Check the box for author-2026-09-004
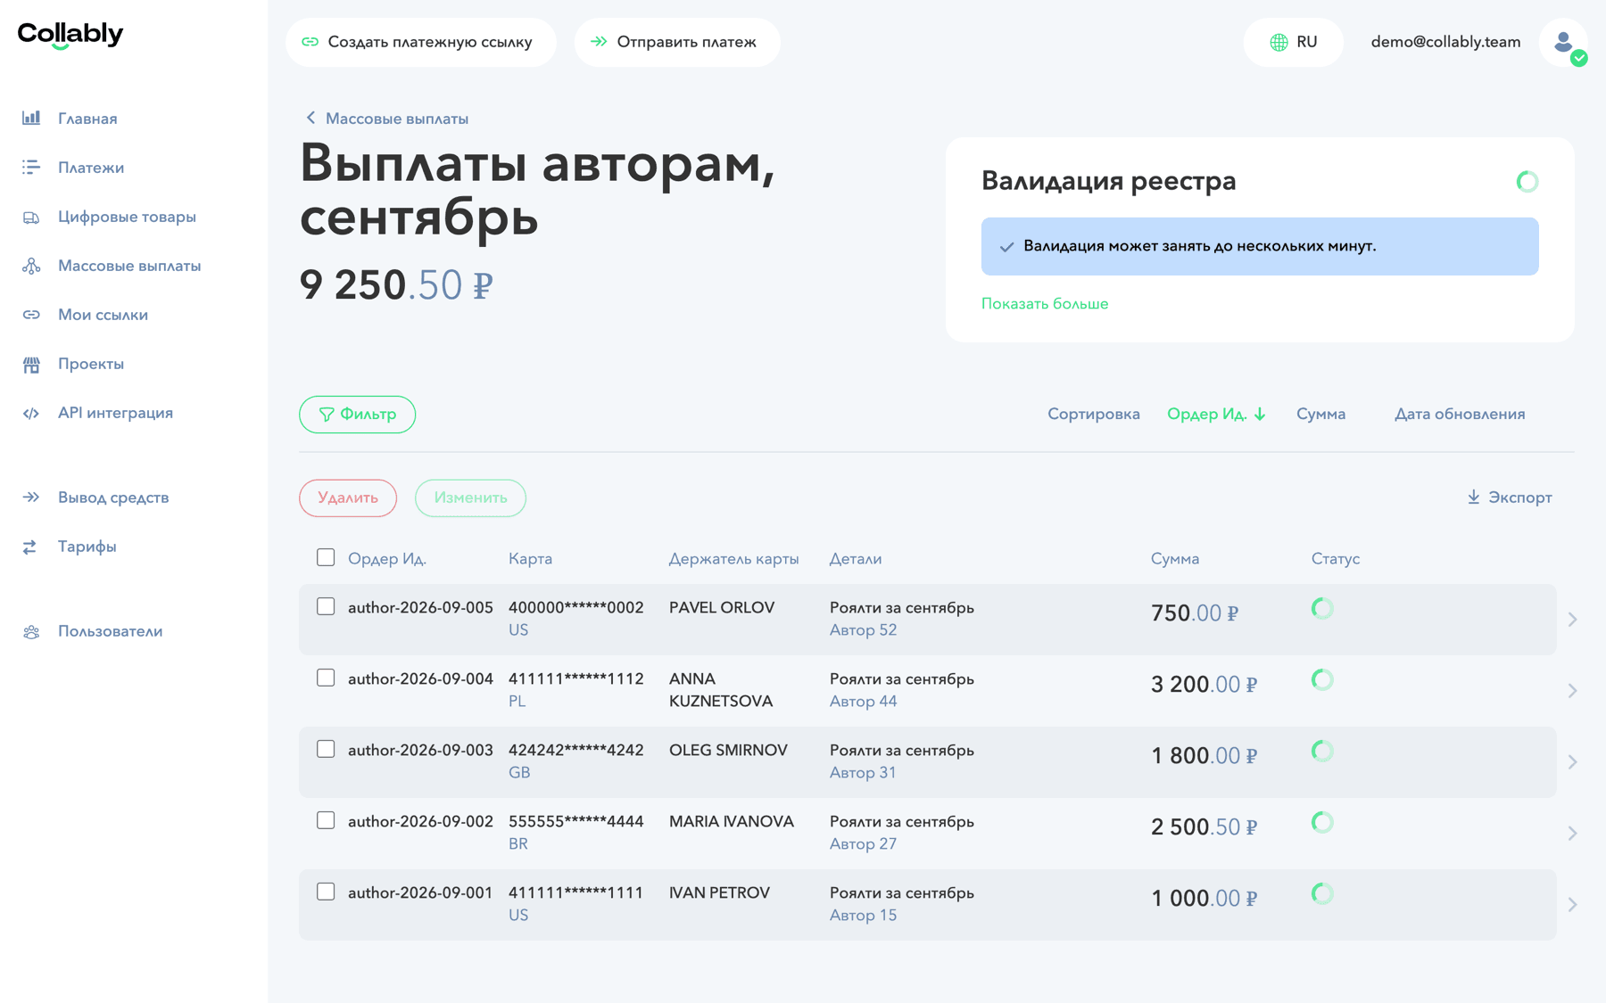The height and width of the screenshot is (1003, 1606). (x=326, y=678)
